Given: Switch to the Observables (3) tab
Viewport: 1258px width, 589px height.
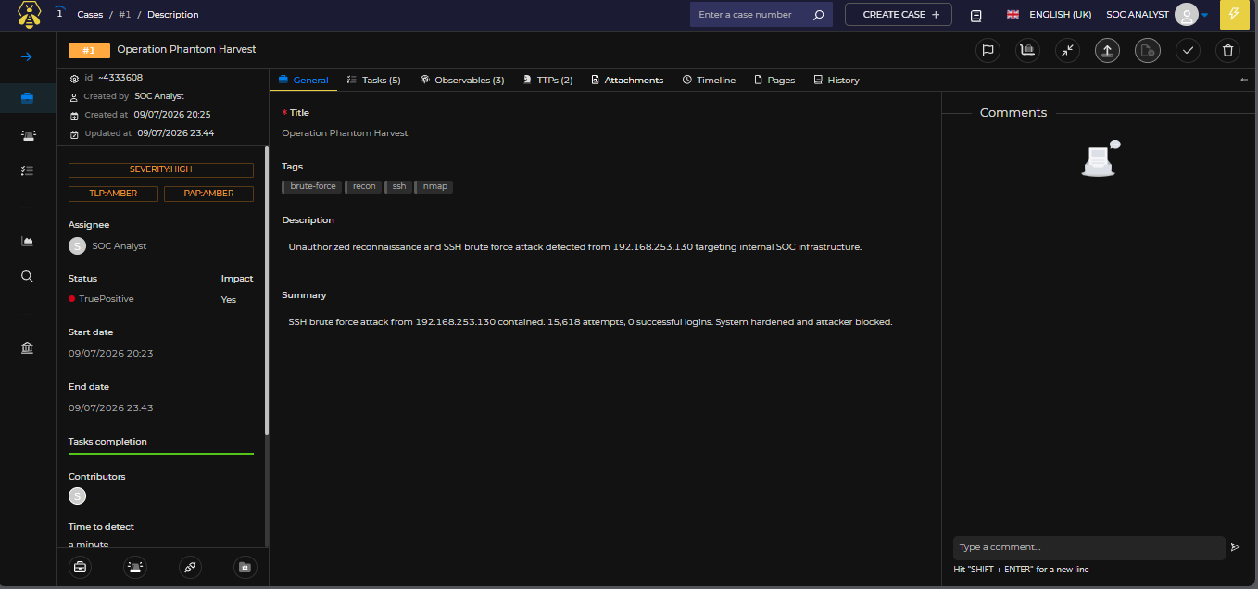Looking at the screenshot, I should pos(461,81).
